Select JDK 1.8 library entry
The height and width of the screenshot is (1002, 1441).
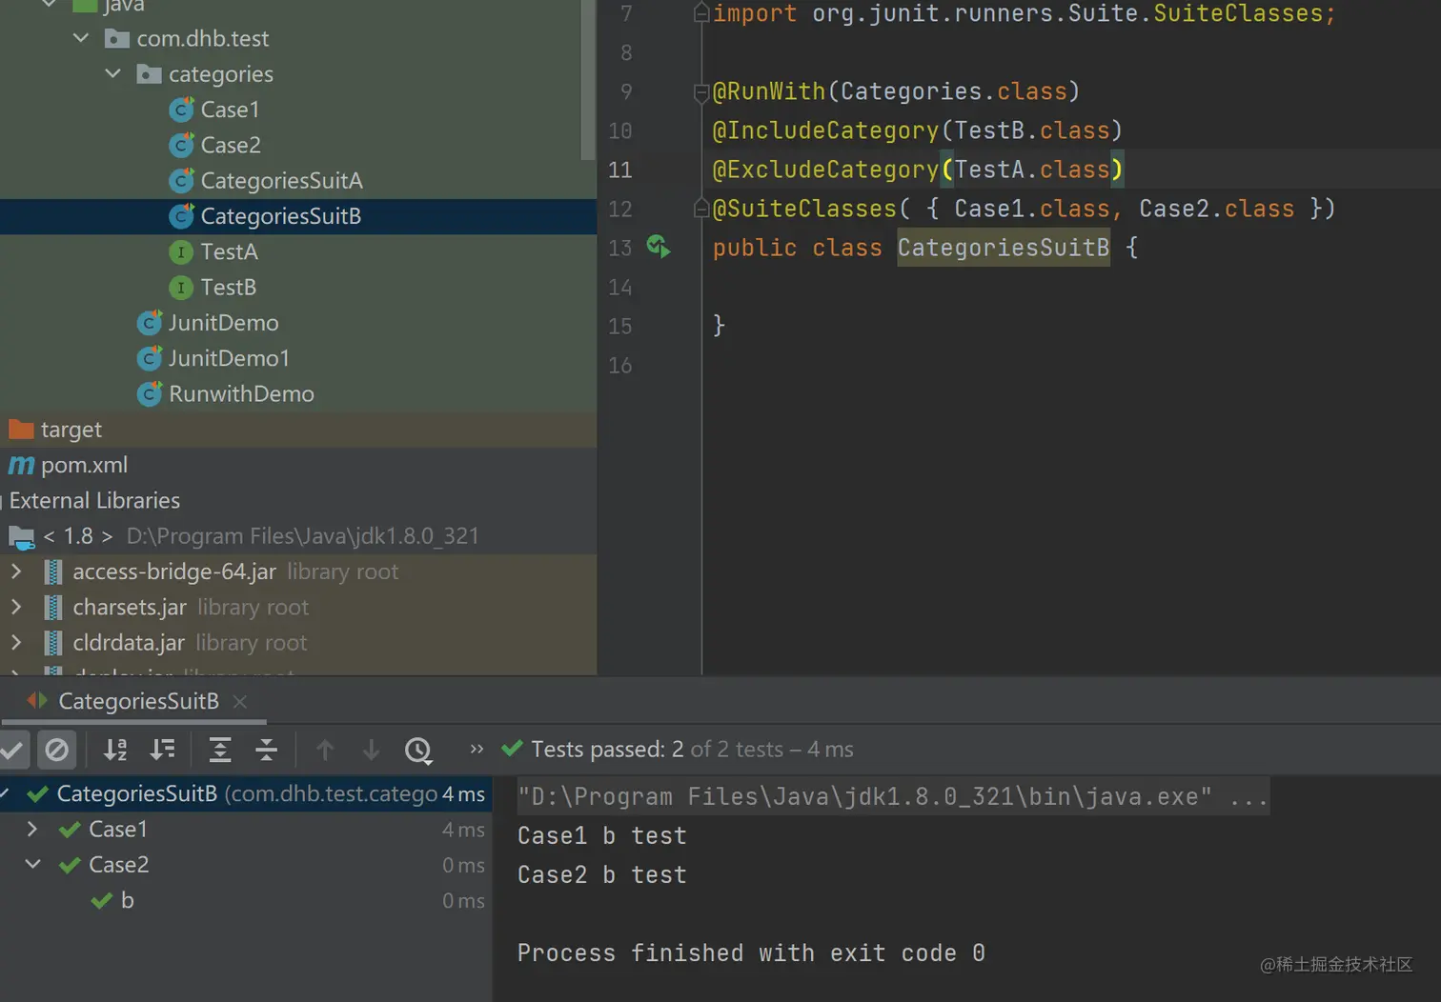[x=261, y=536]
